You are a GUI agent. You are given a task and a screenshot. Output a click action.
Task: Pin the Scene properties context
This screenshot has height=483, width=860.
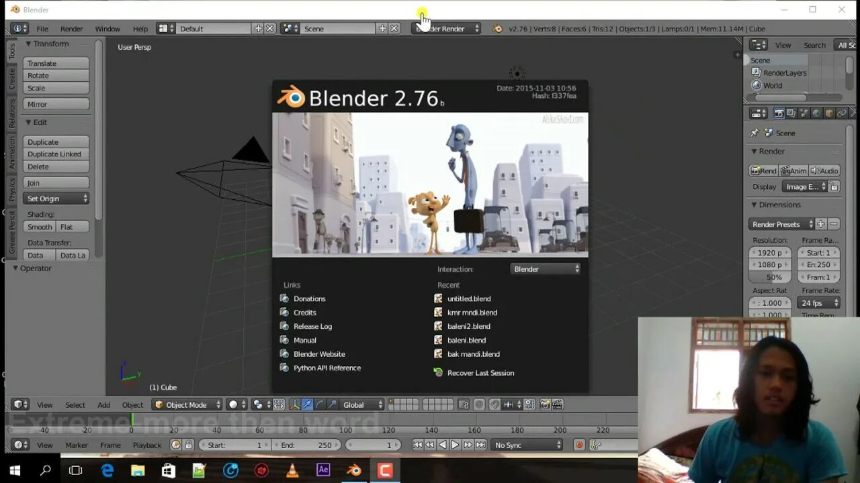(x=755, y=133)
